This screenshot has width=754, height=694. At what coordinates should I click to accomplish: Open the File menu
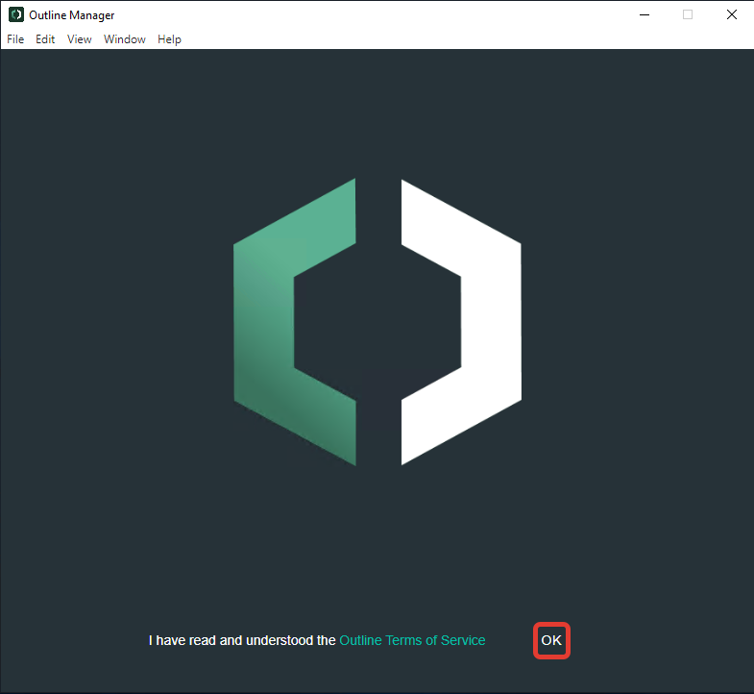tap(15, 39)
